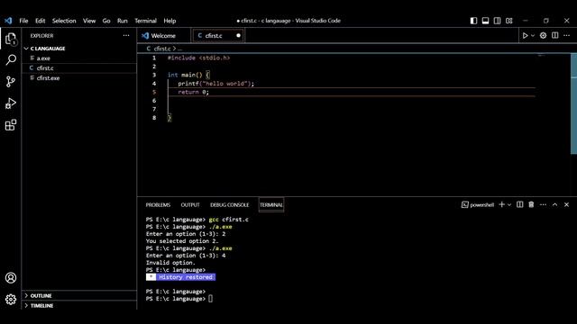Open the Terminal menu
The width and height of the screenshot is (577, 324).
click(x=145, y=21)
